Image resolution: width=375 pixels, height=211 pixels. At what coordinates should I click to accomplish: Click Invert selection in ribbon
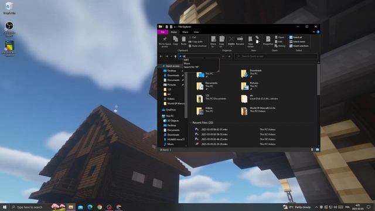(x=299, y=46)
